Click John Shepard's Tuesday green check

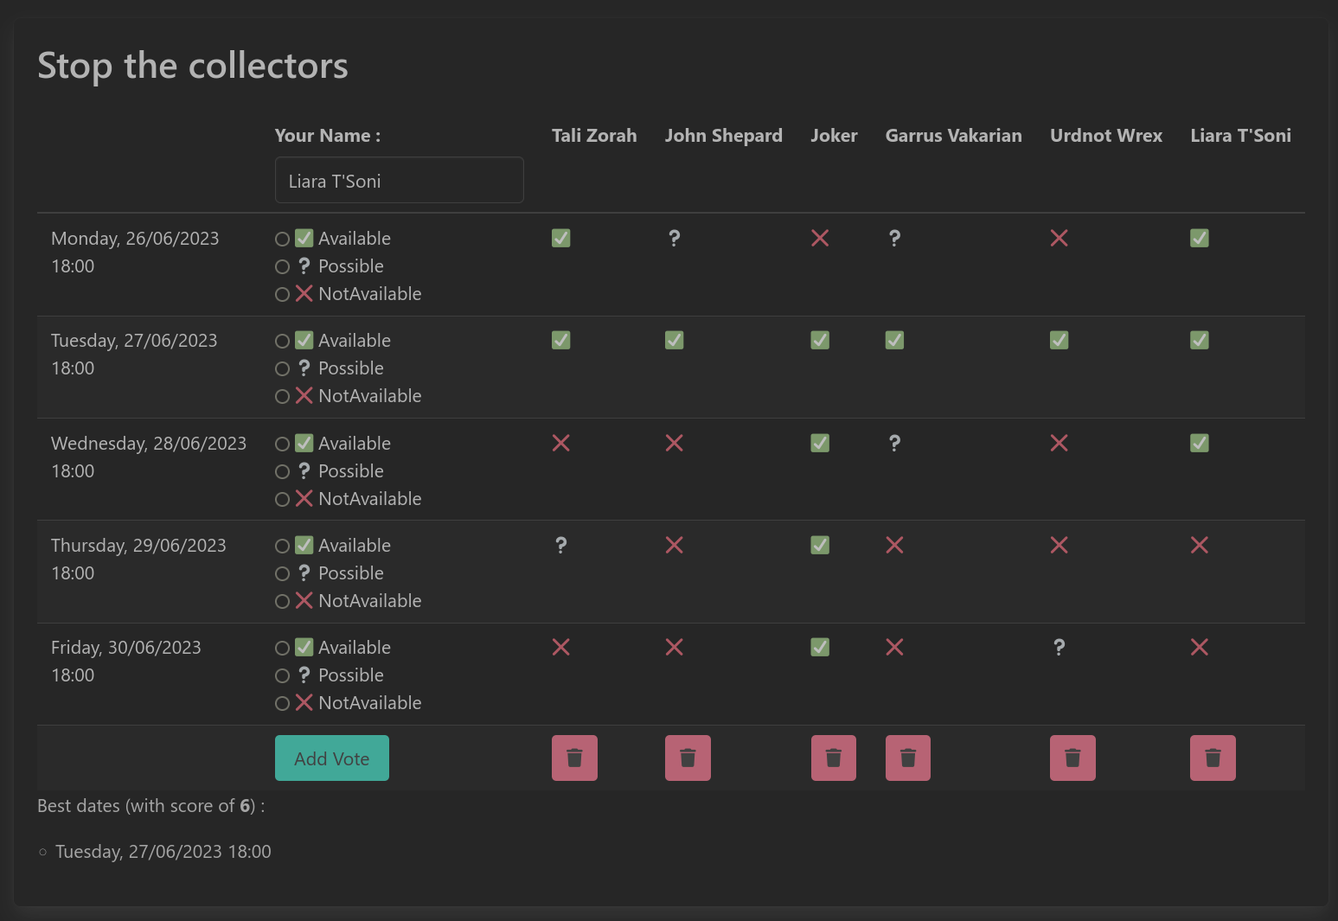tap(675, 340)
